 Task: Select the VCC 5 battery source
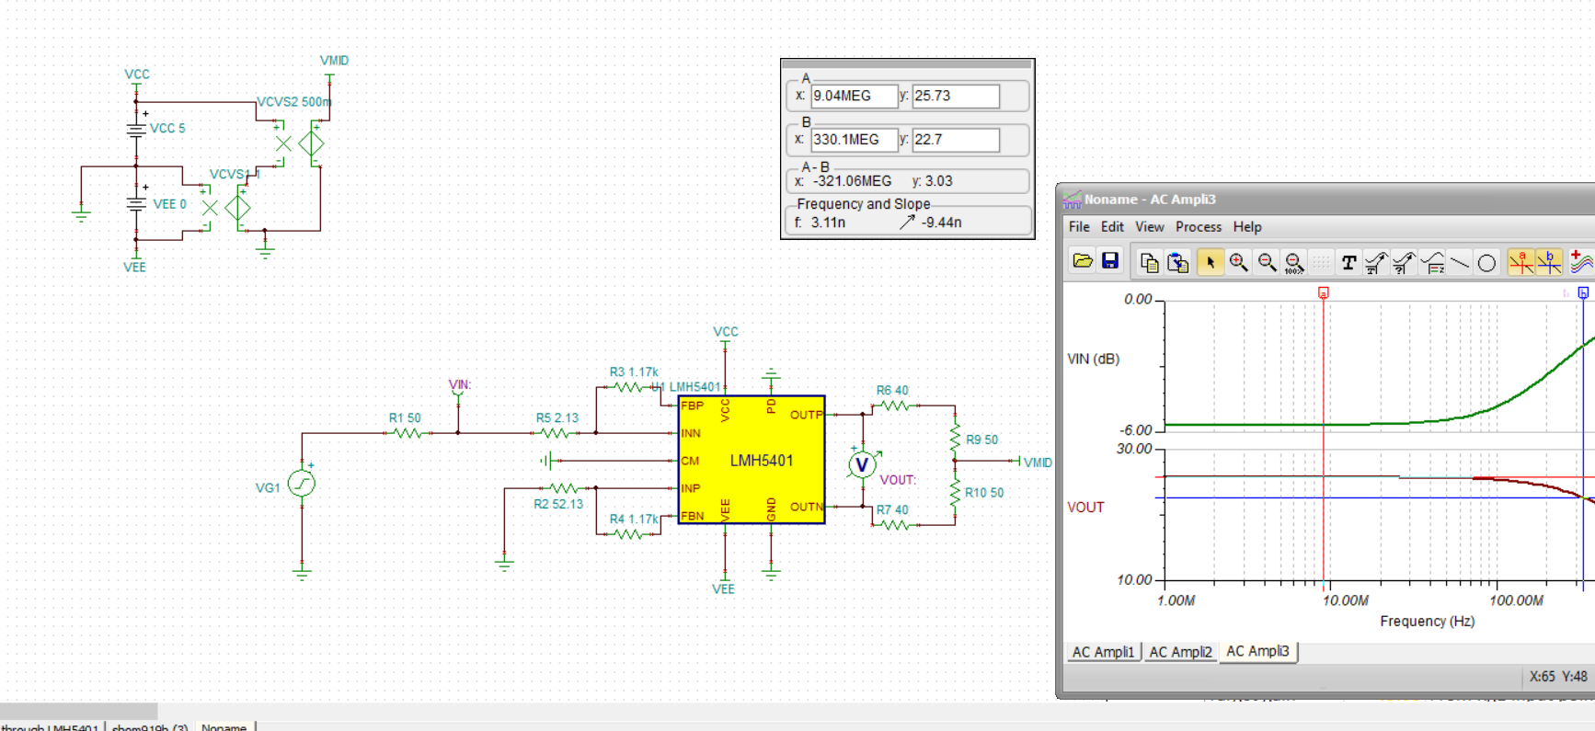pyautogui.click(x=136, y=129)
